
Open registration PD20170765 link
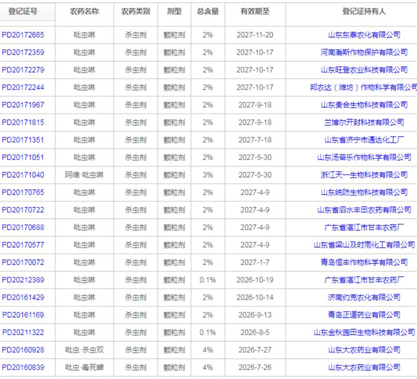(x=23, y=192)
